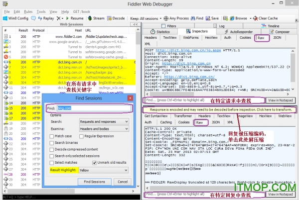Open Search Requests and responses dropdown
The width and height of the screenshot is (299, 200).
tap(104, 121)
